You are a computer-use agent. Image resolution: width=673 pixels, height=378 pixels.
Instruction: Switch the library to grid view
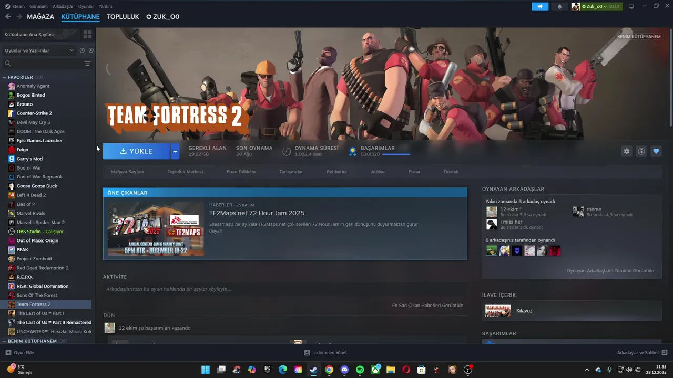click(x=87, y=34)
